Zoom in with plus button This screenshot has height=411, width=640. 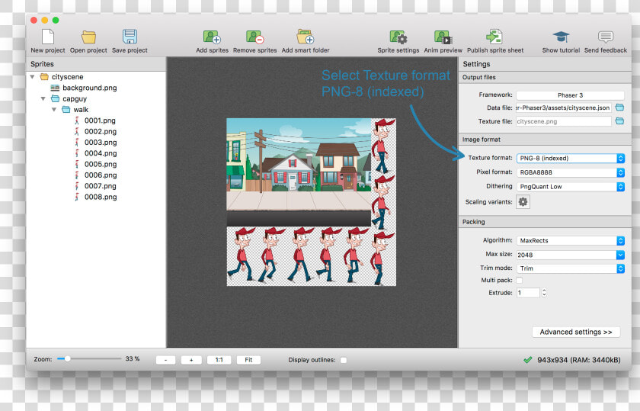coord(191,360)
